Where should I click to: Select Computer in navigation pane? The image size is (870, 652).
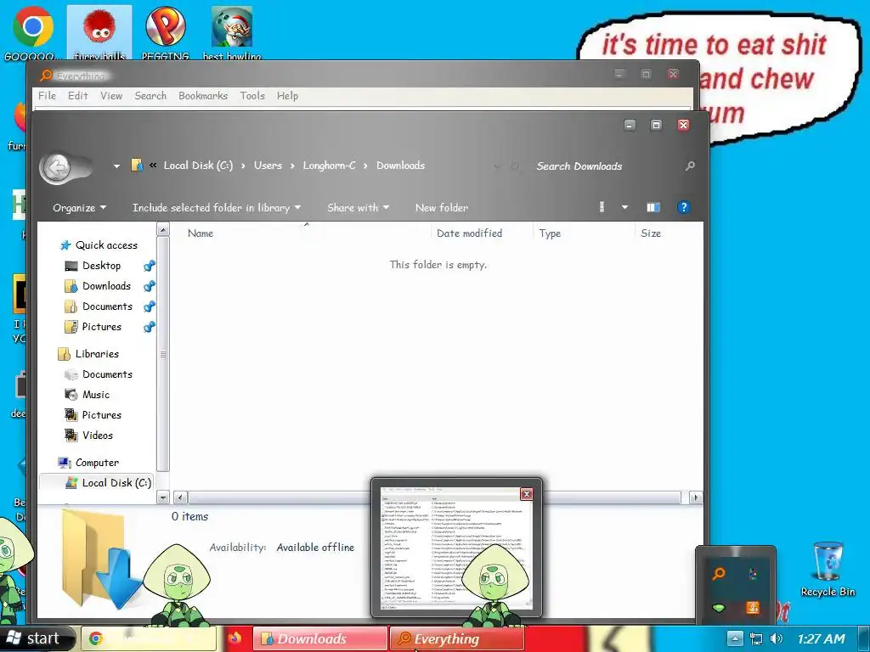tap(97, 463)
